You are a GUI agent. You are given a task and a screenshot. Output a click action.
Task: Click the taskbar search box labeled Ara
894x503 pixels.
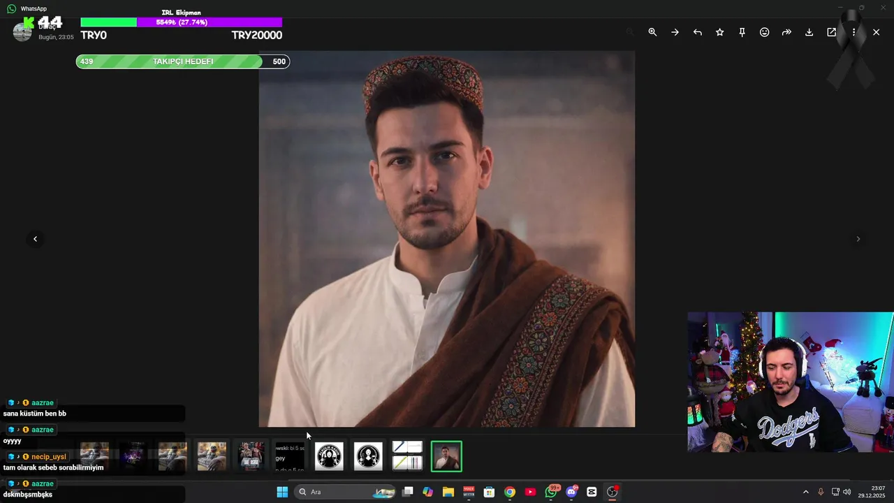coord(345,492)
